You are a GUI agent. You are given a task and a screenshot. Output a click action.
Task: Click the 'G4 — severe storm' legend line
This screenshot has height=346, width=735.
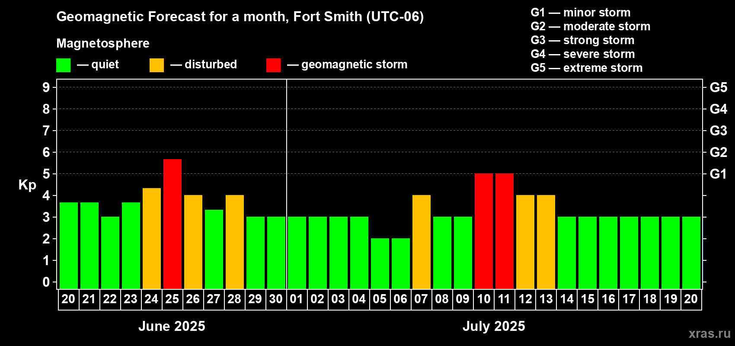pos(583,54)
